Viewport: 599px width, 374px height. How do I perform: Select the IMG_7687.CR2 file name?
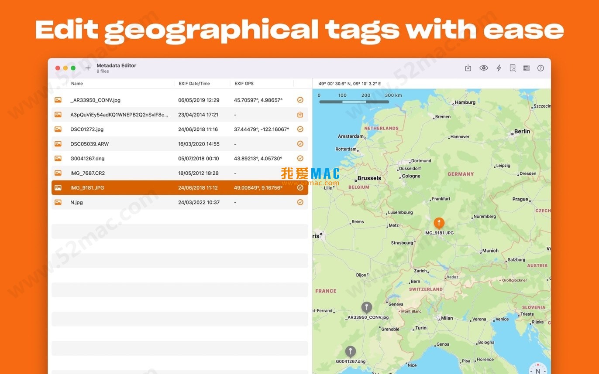tap(87, 173)
